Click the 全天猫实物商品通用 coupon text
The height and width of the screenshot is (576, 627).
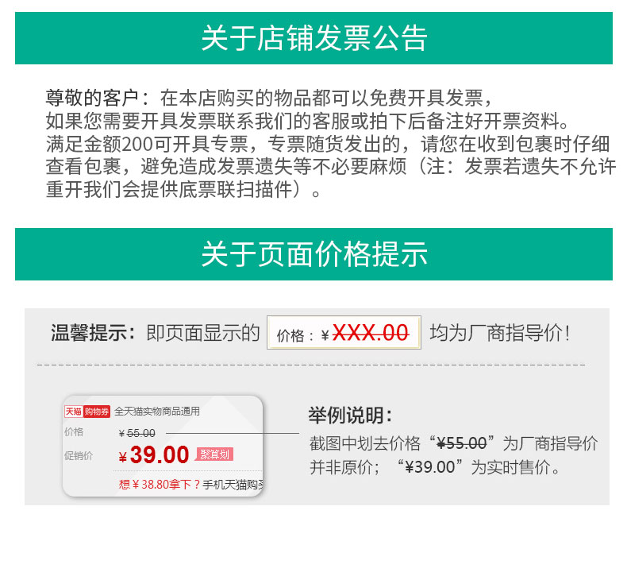(x=157, y=412)
